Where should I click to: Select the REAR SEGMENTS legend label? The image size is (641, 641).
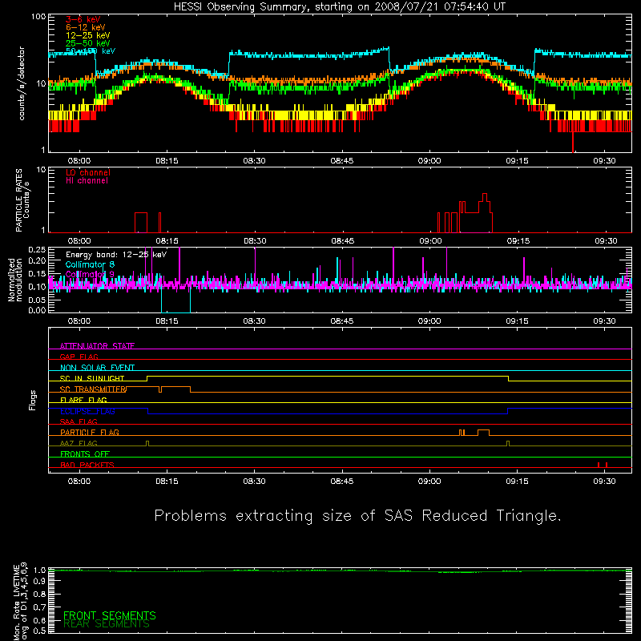tap(107, 624)
